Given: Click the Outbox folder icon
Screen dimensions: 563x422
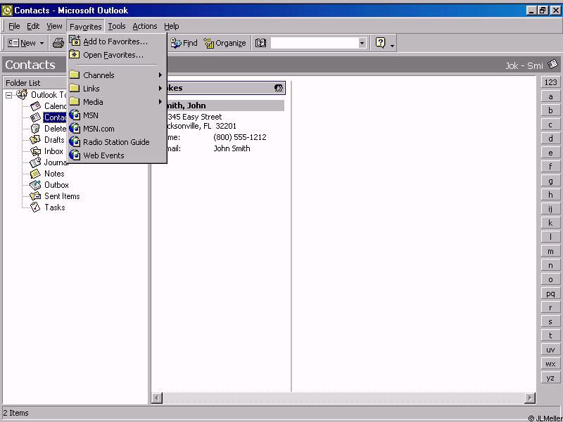Looking at the screenshot, I should 35,185.
